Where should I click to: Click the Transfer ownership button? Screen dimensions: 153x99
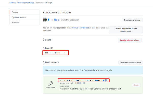point(132,20)
